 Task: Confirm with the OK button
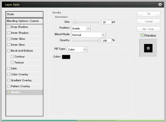tap(148, 14)
